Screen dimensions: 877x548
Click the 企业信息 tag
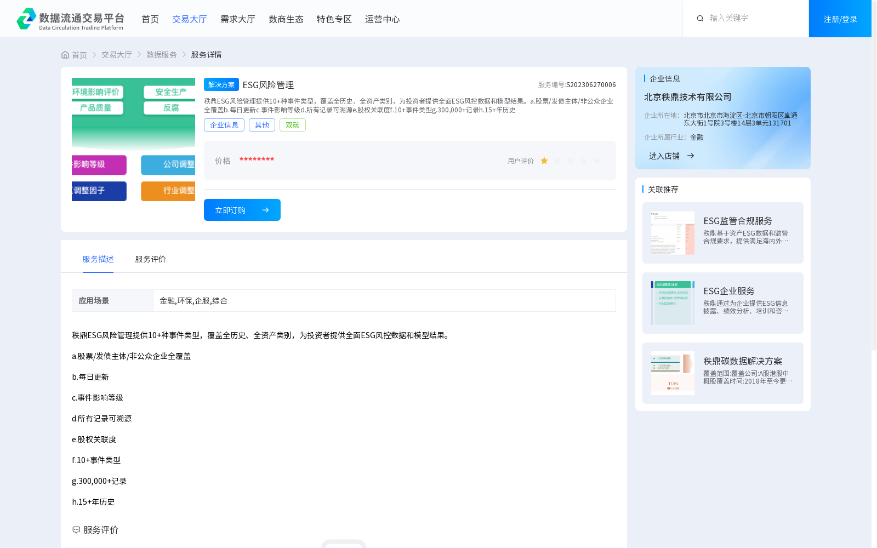(224, 125)
